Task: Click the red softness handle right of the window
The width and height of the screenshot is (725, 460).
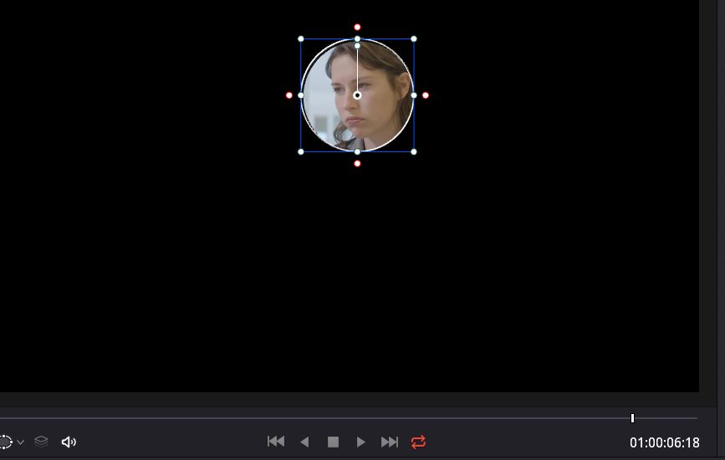Action: point(426,95)
